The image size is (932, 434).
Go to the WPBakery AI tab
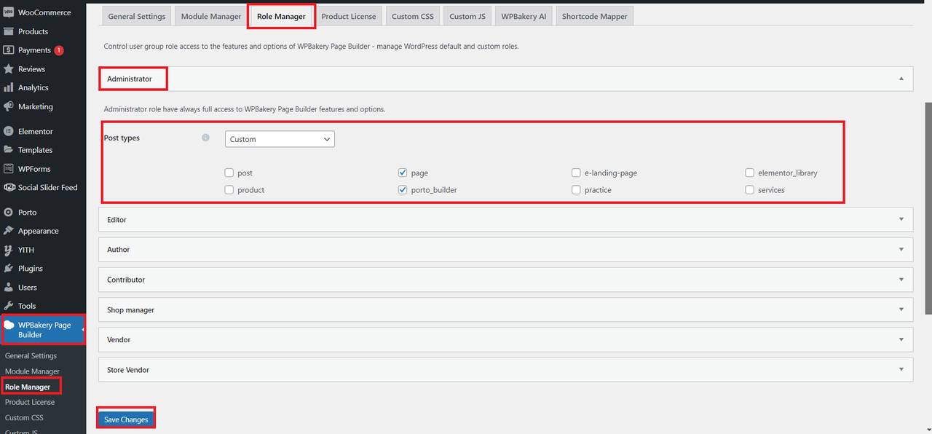click(524, 16)
